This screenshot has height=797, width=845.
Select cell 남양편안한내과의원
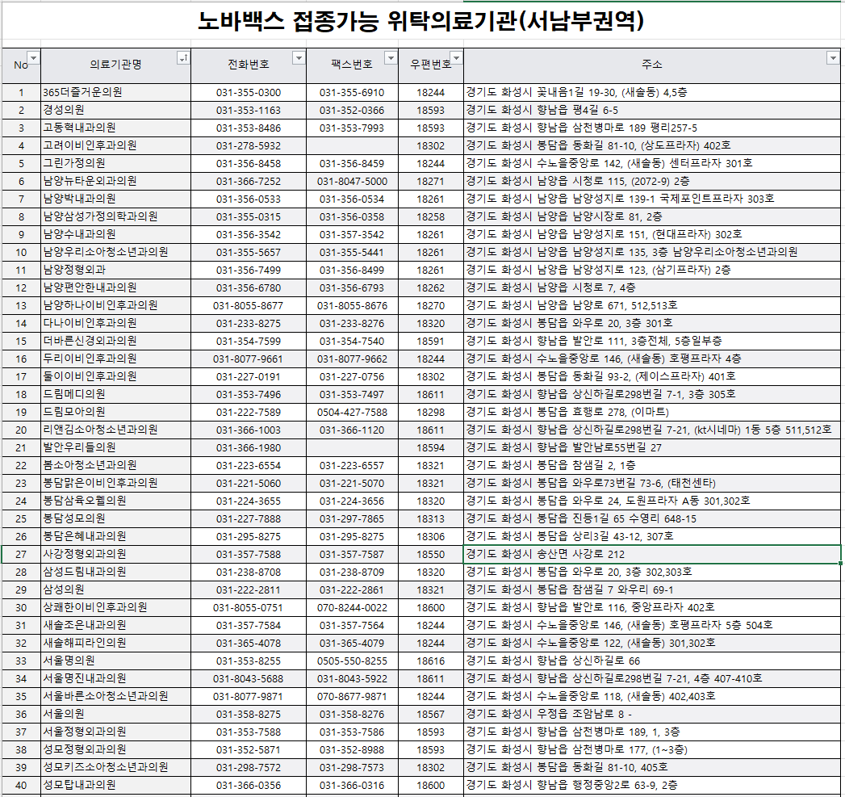(116, 288)
